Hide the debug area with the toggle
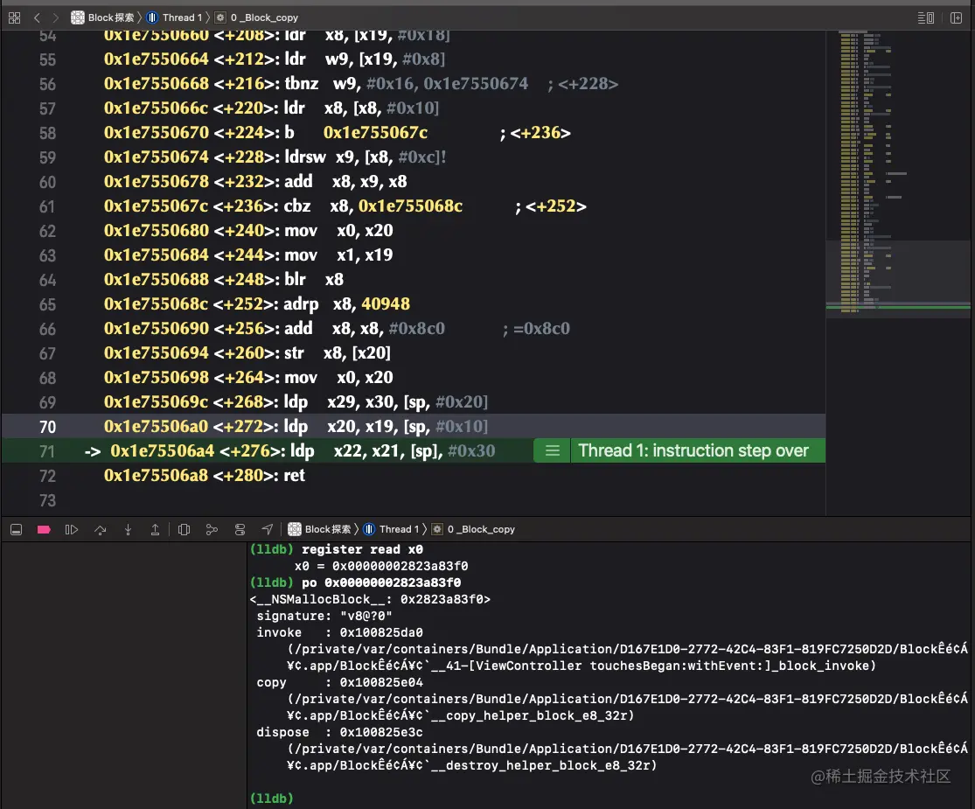 tap(16, 529)
